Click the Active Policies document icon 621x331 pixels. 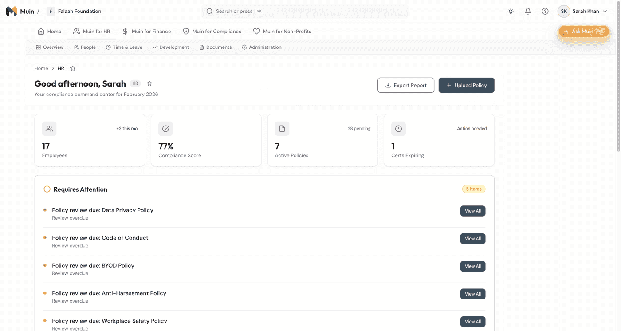pyautogui.click(x=282, y=129)
